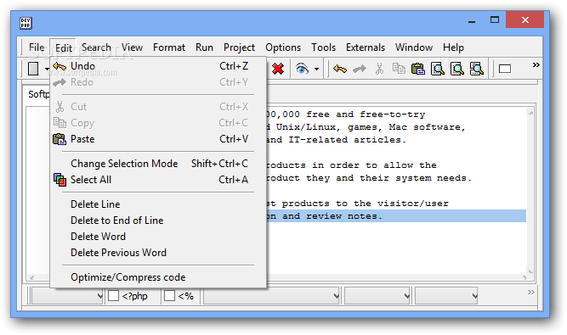Open the third bottom combo box

[x=377, y=296]
